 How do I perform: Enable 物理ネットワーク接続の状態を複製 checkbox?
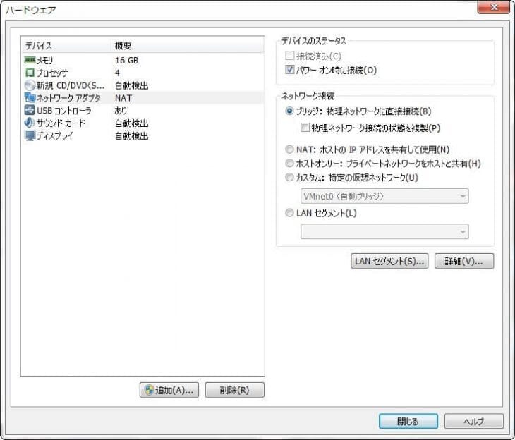(305, 128)
